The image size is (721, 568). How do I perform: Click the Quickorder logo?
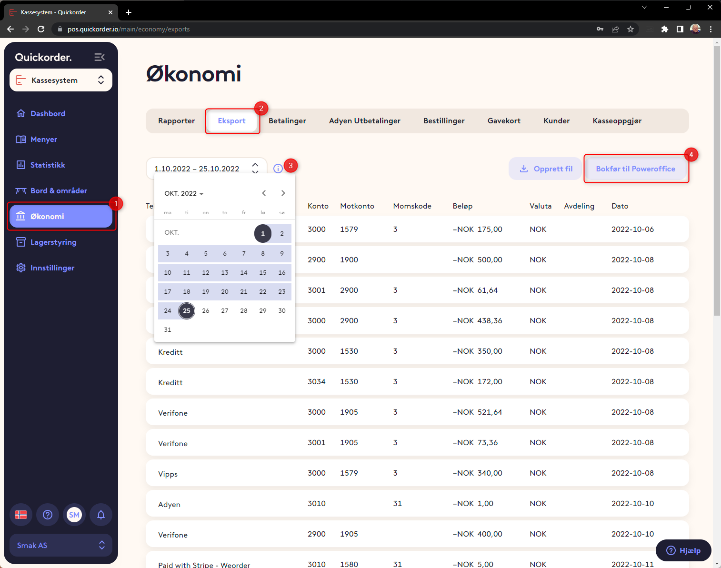pos(43,57)
